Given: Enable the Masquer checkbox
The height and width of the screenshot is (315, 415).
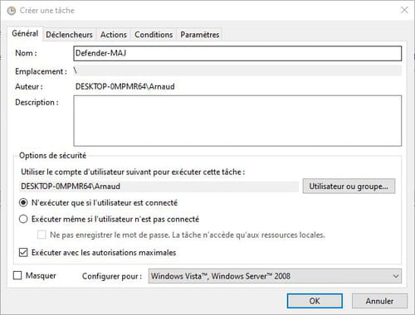Looking at the screenshot, I should point(17,275).
